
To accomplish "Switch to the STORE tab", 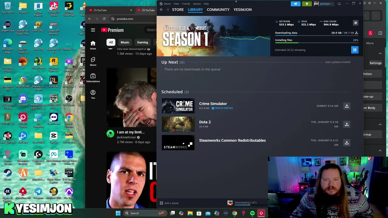I will coord(178,9).
